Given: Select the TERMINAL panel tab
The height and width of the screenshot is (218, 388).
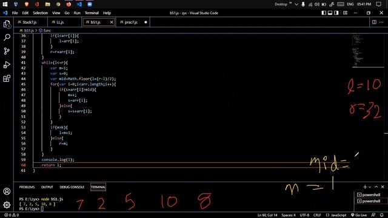Looking at the screenshot, I should pyautogui.click(x=98, y=187).
